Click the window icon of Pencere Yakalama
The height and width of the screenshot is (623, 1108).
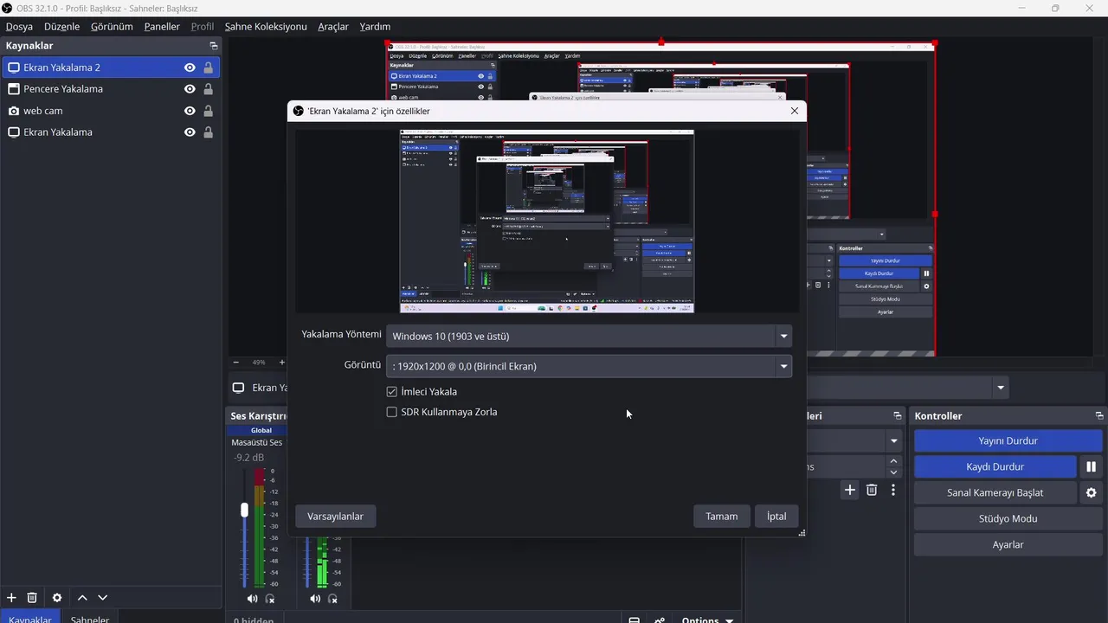pos(14,89)
